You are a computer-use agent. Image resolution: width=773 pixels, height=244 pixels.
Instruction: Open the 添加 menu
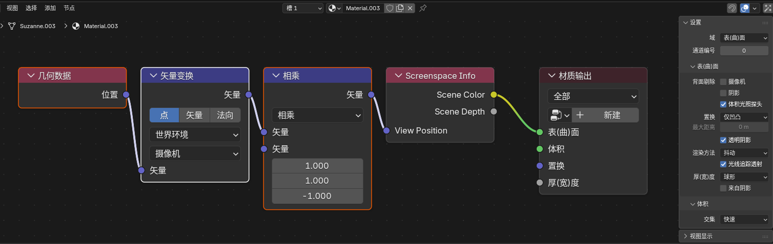(x=50, y=8)
